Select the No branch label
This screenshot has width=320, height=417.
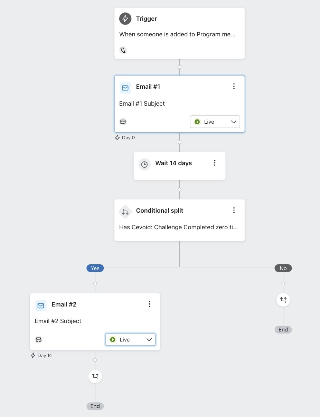pyautogui.click(x=283, y=268)
